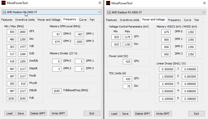Edit Memory Divider DPM 1 field
Image resolution: width=208 pixels, height=119 pixels.
pos(79,61)
